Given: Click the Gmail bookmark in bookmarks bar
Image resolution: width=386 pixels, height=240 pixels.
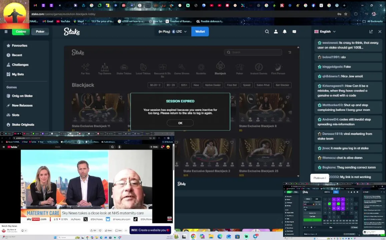Looking at the screenshot, I should 48,21.
